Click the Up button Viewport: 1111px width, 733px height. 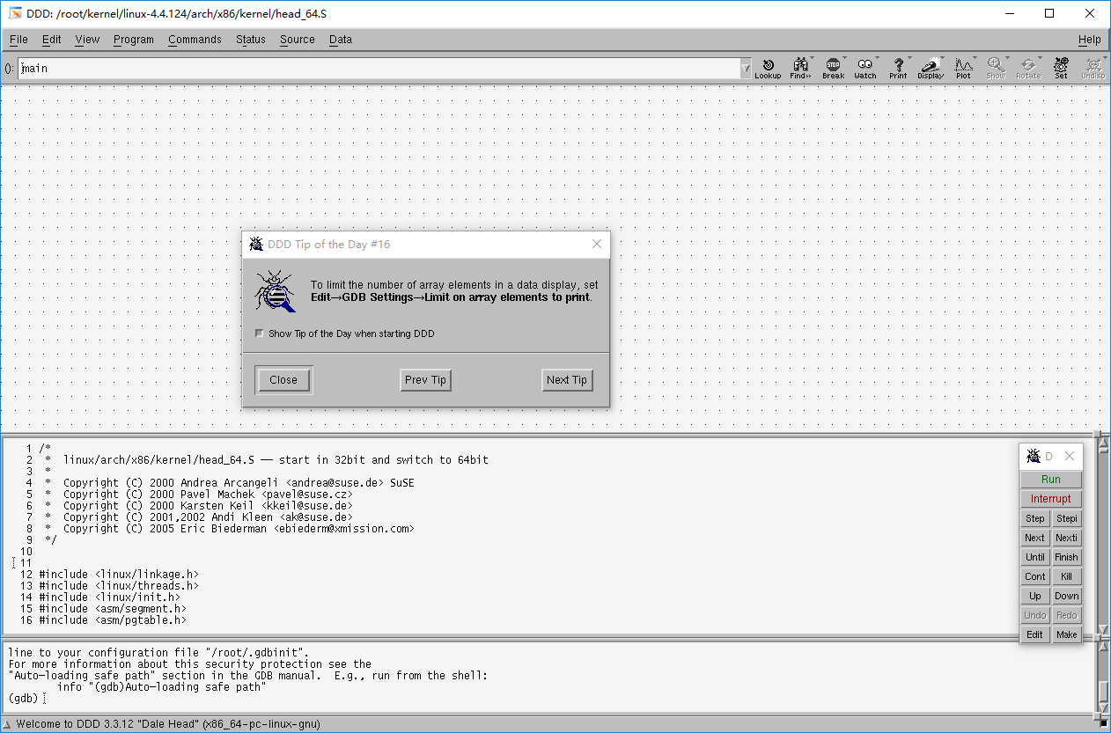tap(1035, 596)
